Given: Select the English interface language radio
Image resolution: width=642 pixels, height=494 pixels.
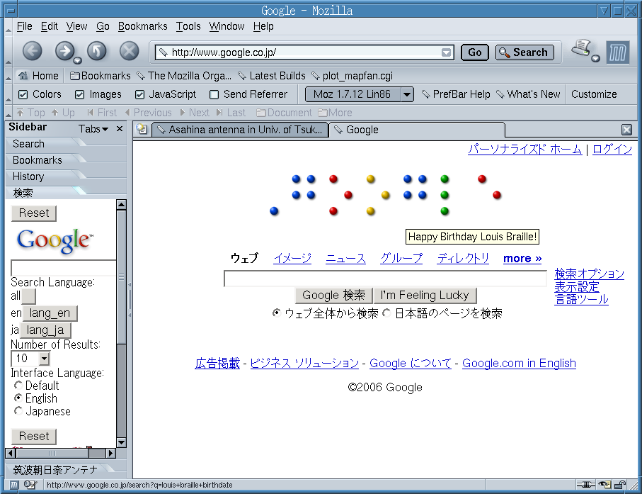Looking at the screenshot, I should (18, 398).
